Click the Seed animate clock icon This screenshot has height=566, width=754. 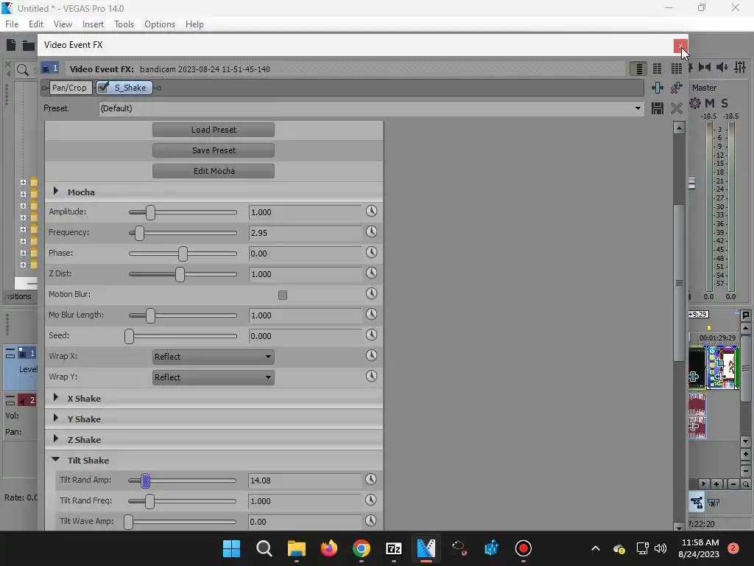(x=371, y=335)
